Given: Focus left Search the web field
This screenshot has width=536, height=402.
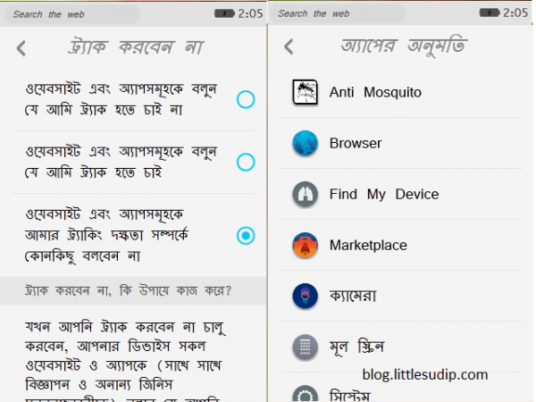Looking at the screenshot, I should click(72, 14).
